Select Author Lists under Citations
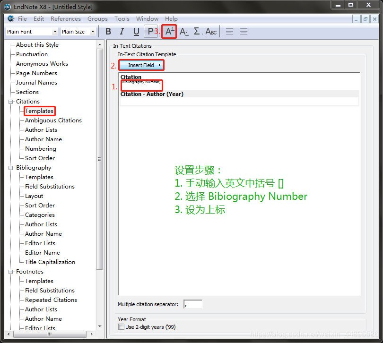The width and height of the screenshot is (383, 343). click(x=41, y=130)
